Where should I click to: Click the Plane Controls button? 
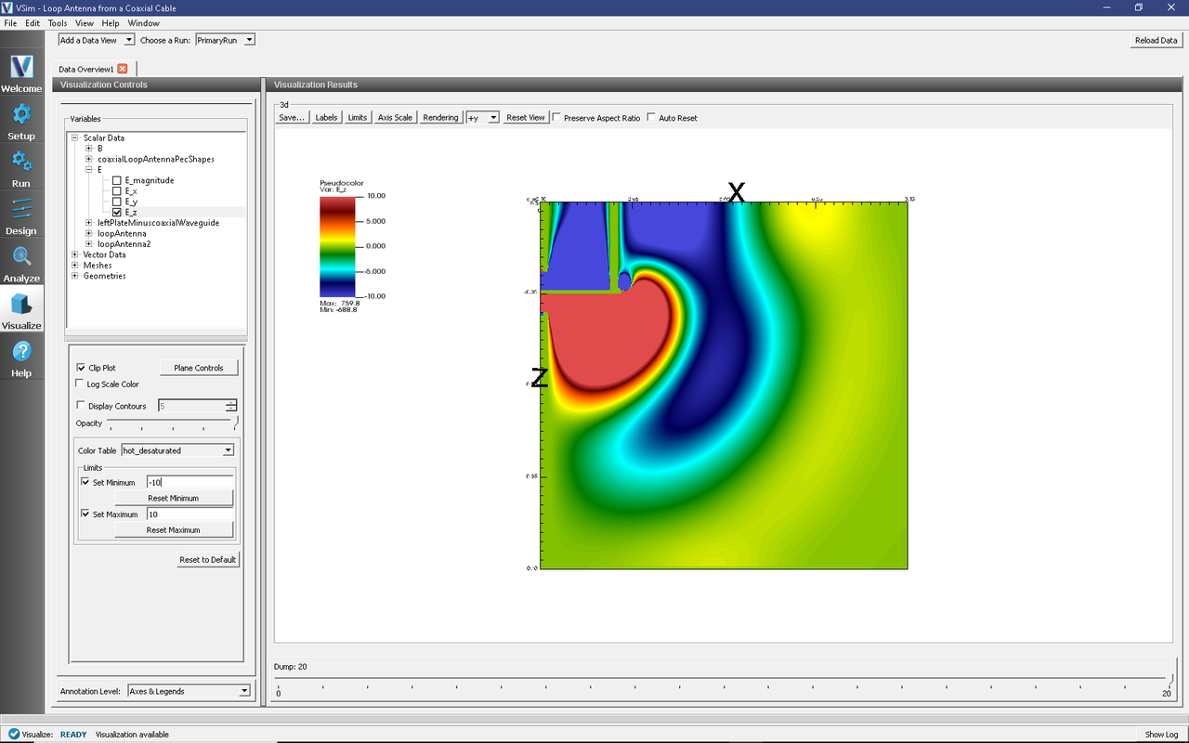(198, 368)
